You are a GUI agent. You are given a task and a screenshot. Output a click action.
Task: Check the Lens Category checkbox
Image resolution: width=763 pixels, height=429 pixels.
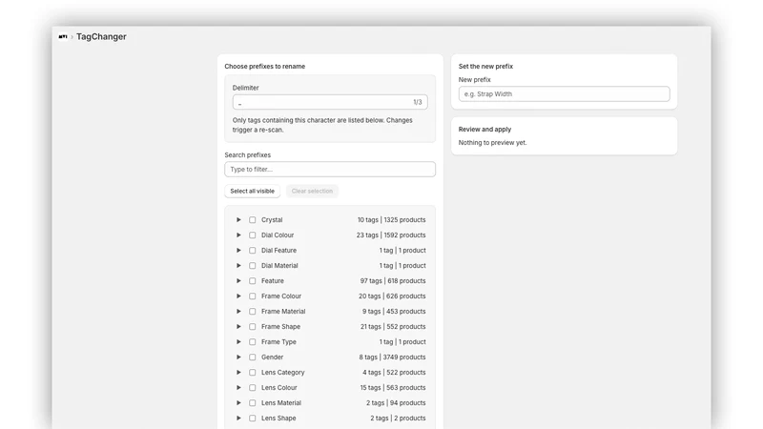click(x=252, y=373)
